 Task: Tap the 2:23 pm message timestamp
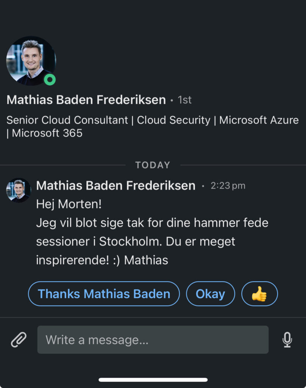(228, 186)
